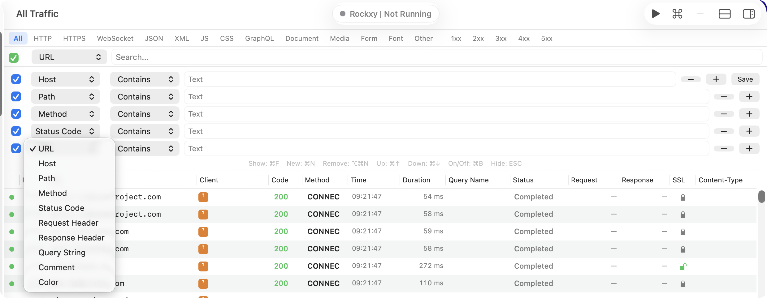
Task: Remove Method filter row with minus button
Action: (724, 114)
